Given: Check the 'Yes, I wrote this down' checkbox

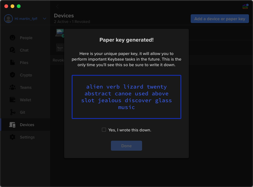Looking at the screenshot, I should 104,130.
